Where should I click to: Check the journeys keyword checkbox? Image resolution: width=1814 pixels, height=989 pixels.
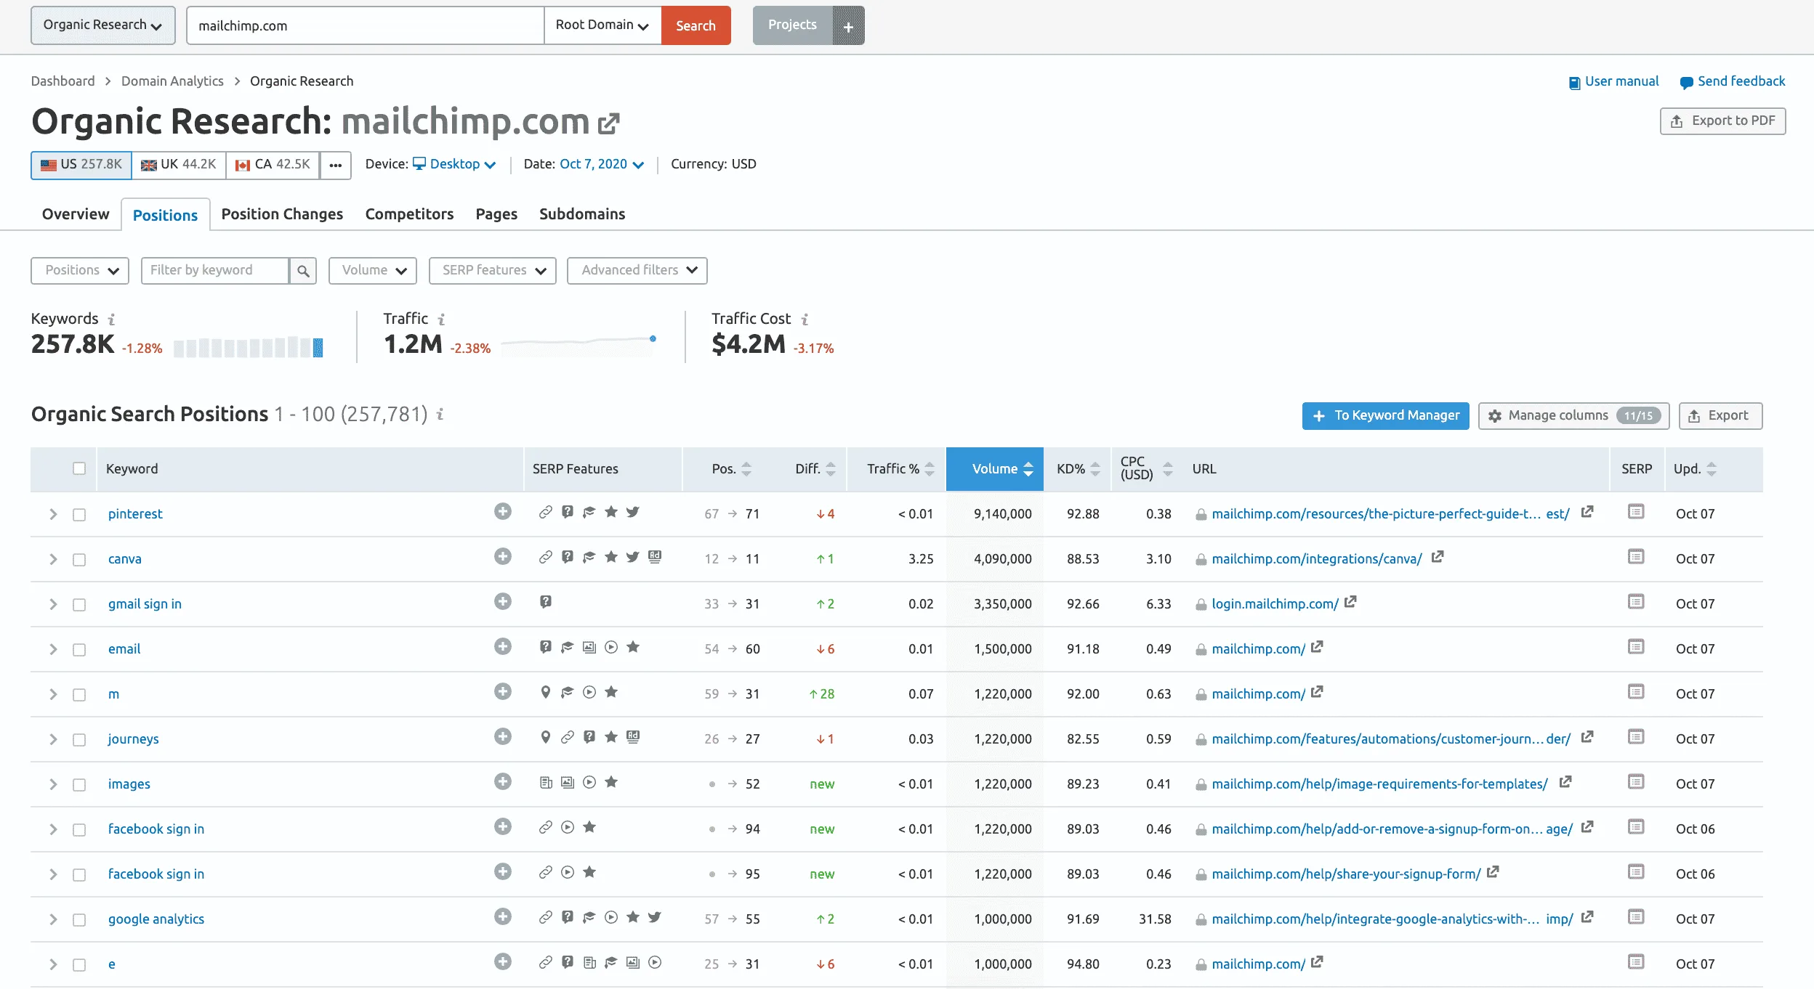point(79,739)
